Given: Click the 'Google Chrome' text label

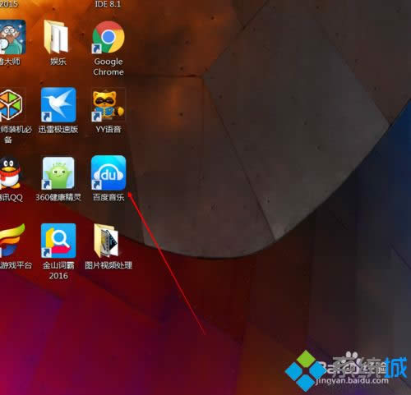Looking at the screenshot, I should tap(109, 67).
